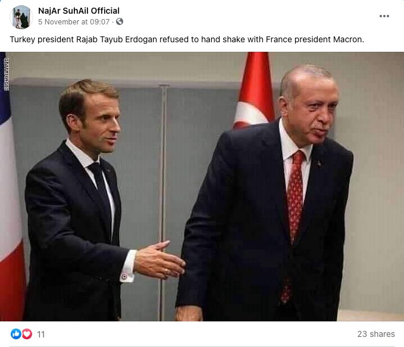Open the post options three-dot menu

tap(384, 16)
